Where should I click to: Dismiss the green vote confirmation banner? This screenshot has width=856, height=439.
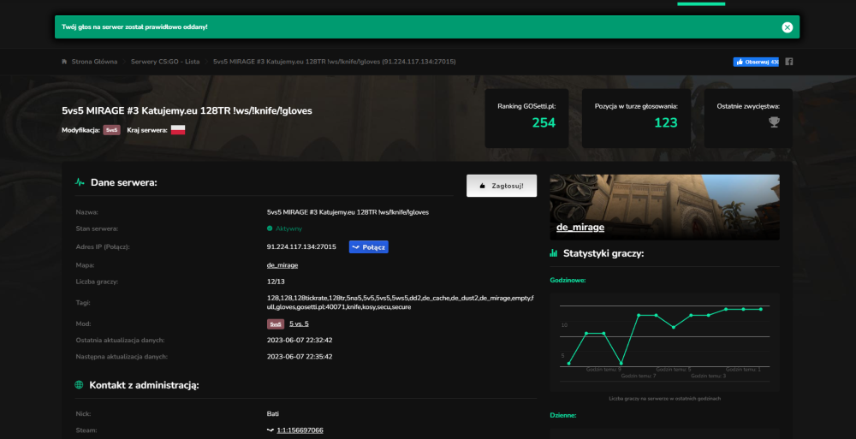787,27
